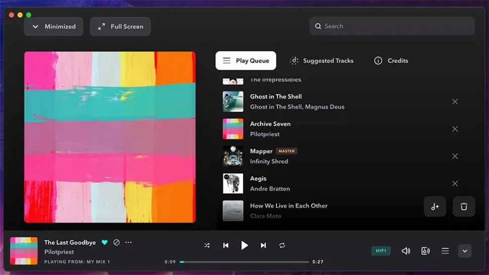The width and height of the screenshot is (489, 275).
Task: Select Aegis album thumbnail
Action: [233, 183]
